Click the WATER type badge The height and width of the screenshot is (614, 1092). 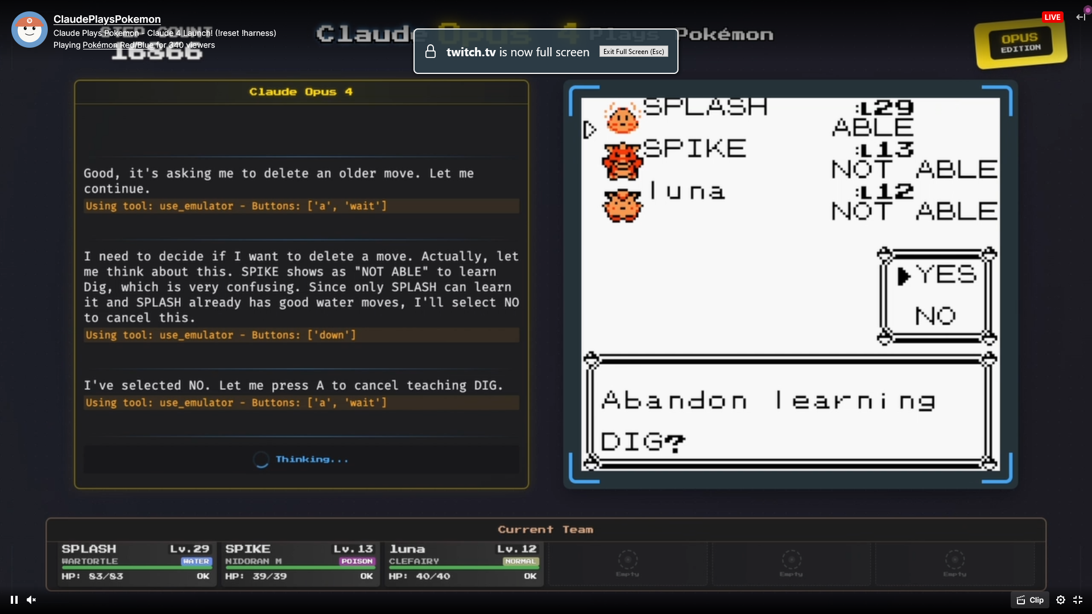click(x=196, y=561)
